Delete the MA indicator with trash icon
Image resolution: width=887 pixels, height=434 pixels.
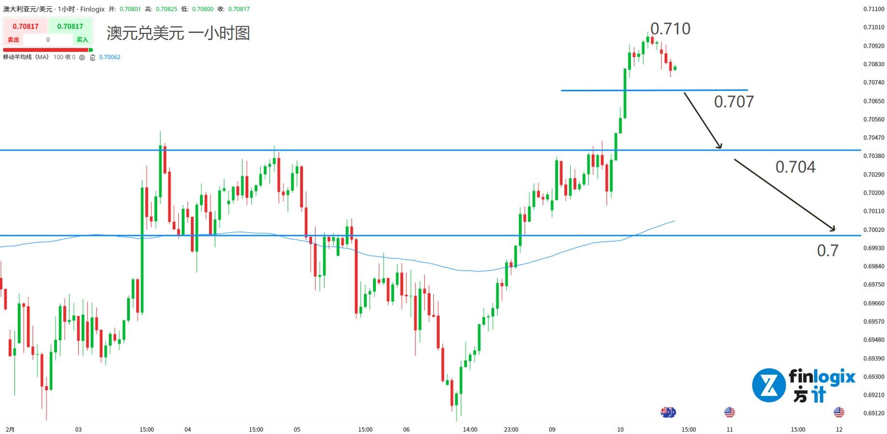[93, 58]
